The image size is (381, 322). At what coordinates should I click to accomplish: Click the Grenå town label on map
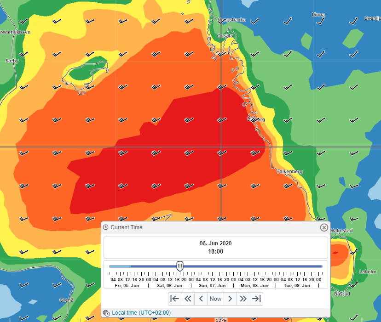[x=66, y=300]
